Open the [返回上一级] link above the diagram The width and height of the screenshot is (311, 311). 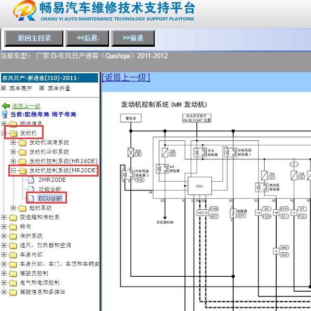coord(126,77)
